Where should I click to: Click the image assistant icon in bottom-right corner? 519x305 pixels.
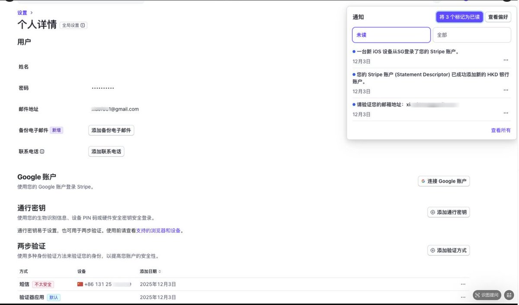click(x=509, y=295)
